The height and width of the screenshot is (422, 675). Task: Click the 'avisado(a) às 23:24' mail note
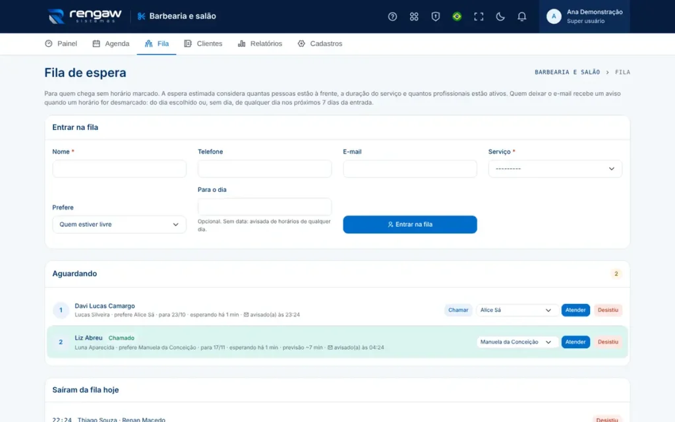pyautogui.click(x=272, y=315)
